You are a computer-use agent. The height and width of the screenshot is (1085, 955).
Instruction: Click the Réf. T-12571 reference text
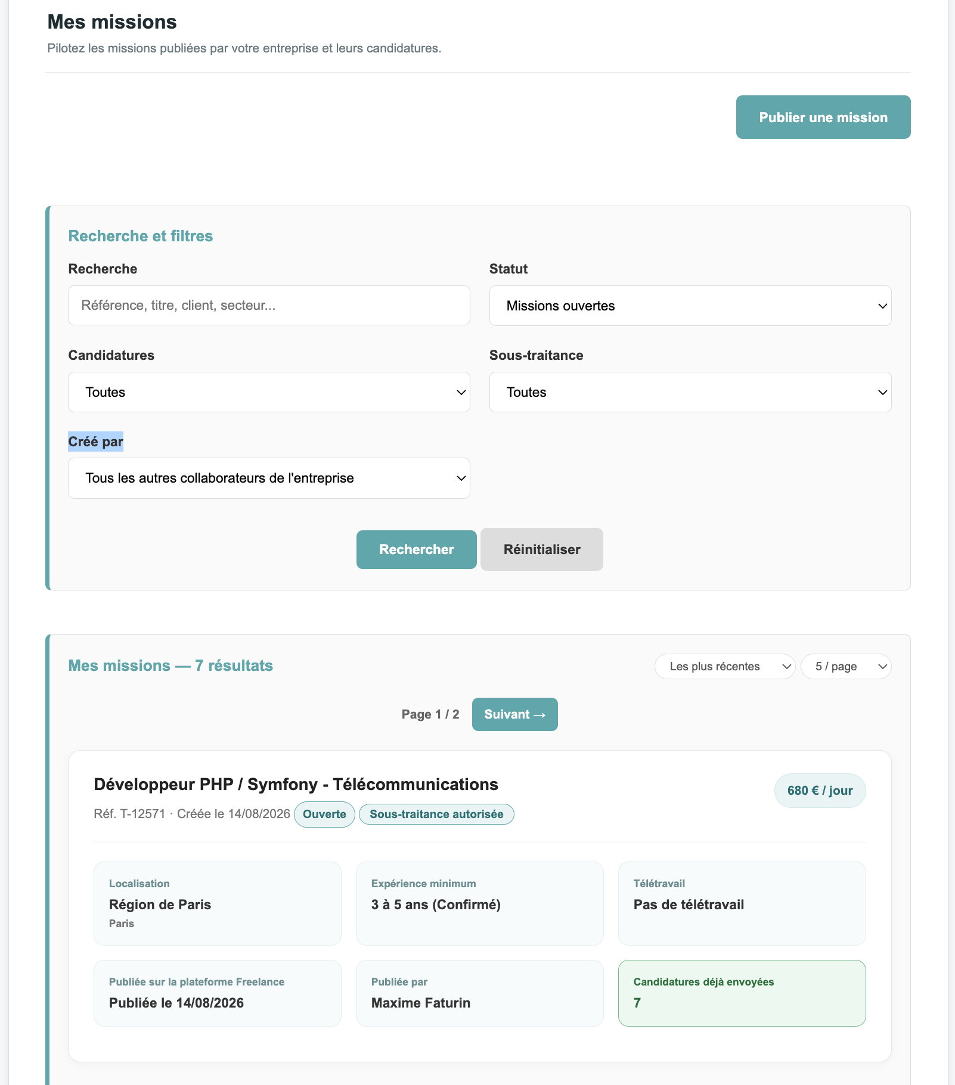coord(129,814)
